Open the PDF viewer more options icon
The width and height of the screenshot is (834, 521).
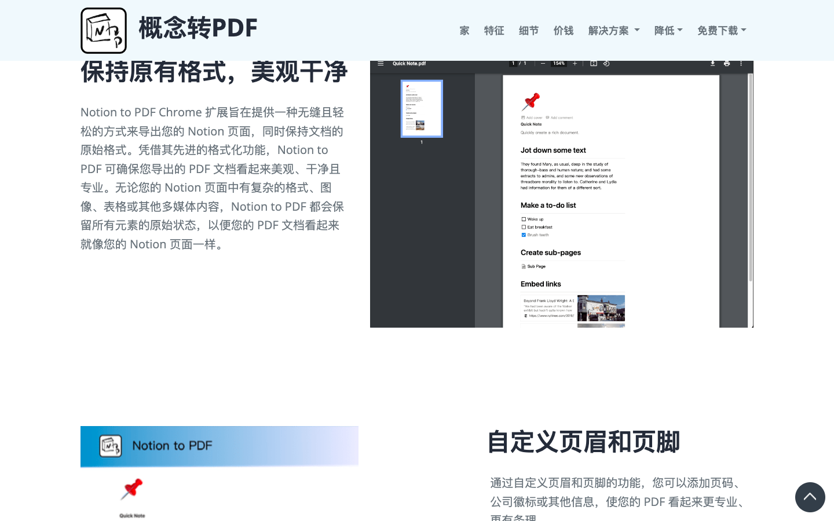point(741,64)
